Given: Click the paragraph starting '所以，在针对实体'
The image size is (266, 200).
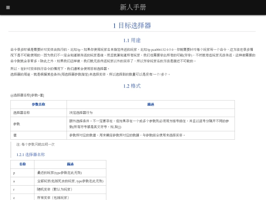Looking at the screenshot, I should click(x=60, y=69).
